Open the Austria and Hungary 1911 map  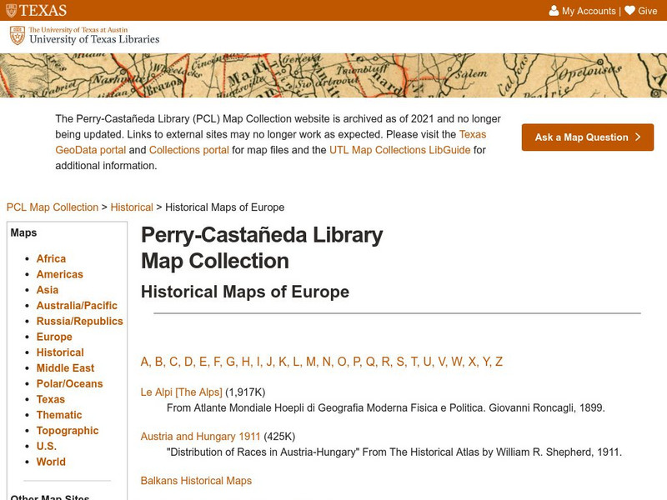pyautogui.click(x=200, y=437)
